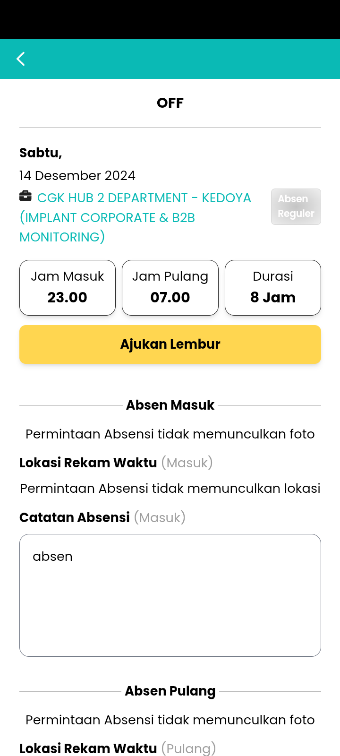This screenshot has height=756, width=340.
Task: Tap the 14 Desember 2024 date
Action: (x=77, y=176)
